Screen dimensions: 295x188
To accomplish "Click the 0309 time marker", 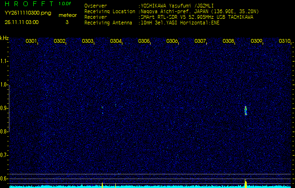I will [x=257, y=41].
